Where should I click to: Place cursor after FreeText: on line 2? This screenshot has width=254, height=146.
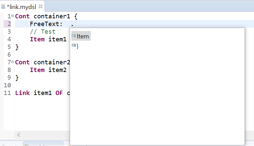(x=63, y=24)
